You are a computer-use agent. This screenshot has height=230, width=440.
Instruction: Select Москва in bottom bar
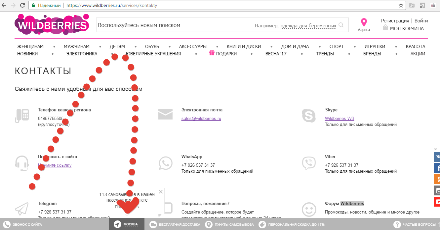[x=127, y=224]
